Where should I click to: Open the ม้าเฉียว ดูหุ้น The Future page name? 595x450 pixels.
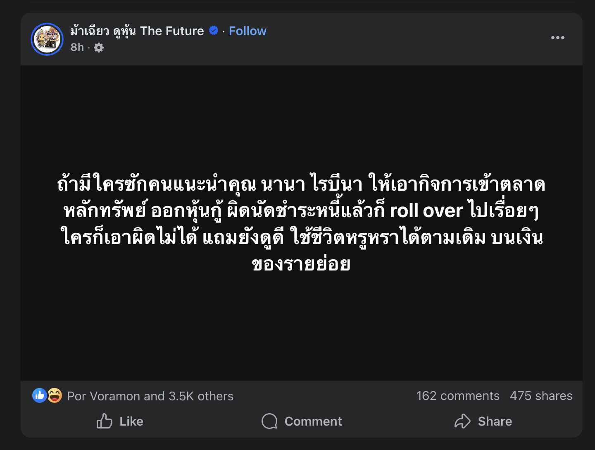(x=137, y=31)
